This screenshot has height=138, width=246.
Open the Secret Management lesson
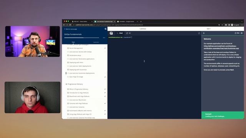point(76,48)
